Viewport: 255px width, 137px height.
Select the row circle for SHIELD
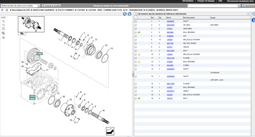click(x=135, y=91)
